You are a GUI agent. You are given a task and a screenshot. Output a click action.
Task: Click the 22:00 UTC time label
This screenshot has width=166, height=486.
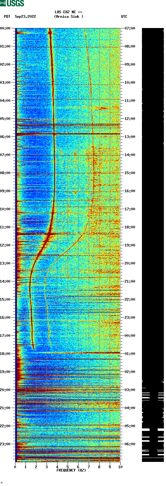point(130,299)
